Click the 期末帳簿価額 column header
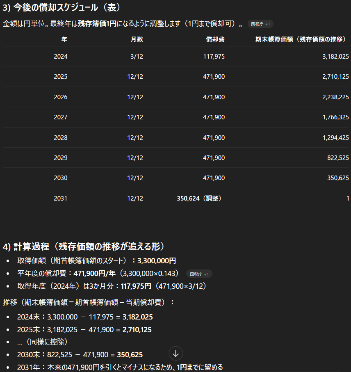The height and width of the screenshot is (372, 351). click(300, 40)
